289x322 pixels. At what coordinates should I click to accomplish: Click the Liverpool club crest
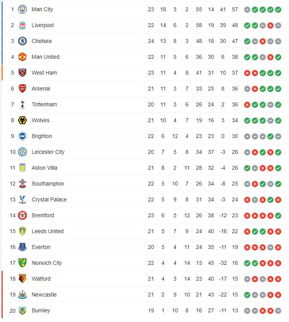click(x=22, y=25)
